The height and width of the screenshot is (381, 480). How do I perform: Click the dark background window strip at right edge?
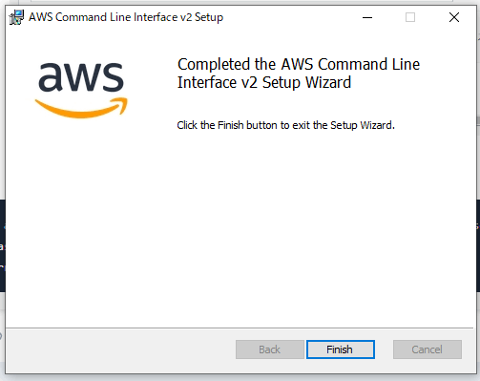[478, 245]
